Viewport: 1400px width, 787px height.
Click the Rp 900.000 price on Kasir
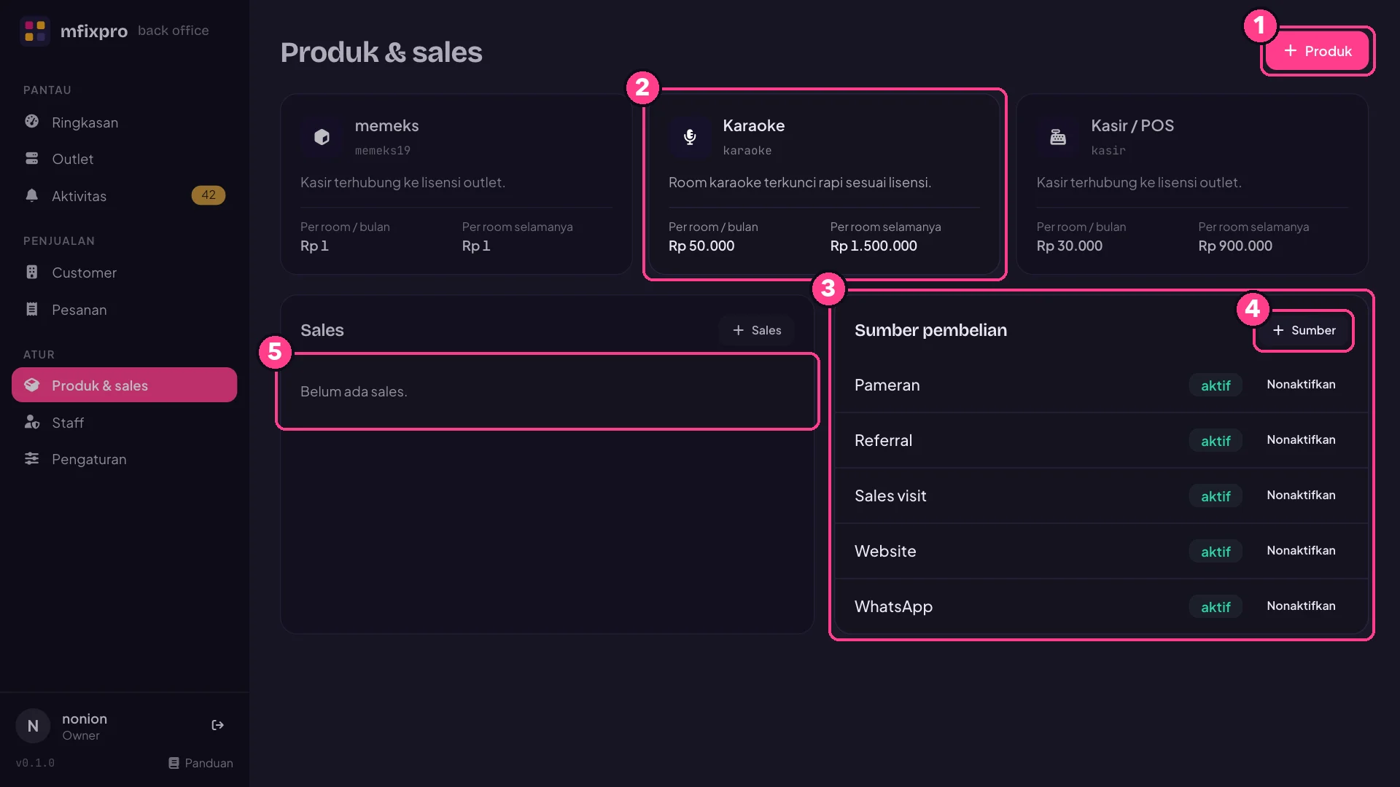point(1235,246)
